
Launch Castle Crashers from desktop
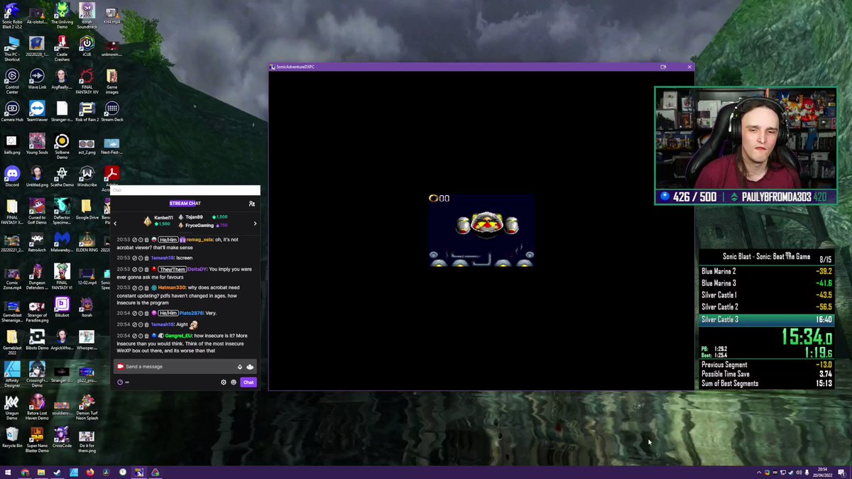[x=62, y=47]
